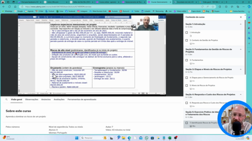Viewport: 252px width, 141px height.
Task: Click the lecture video player
Action: [x=92, y=55]
